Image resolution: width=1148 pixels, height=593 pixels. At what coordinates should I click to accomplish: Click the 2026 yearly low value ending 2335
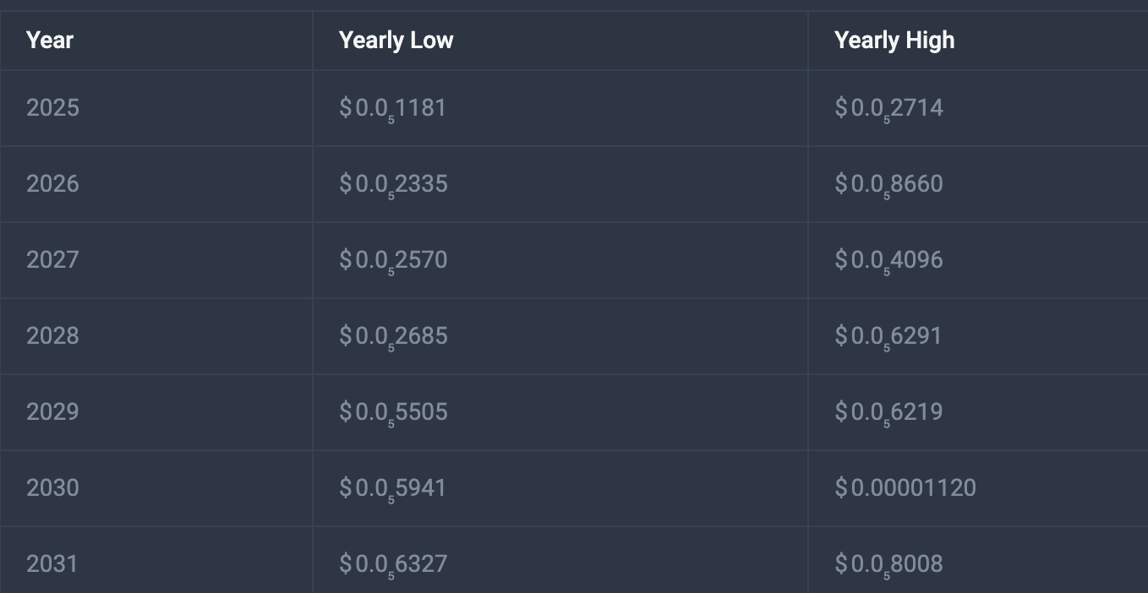(393, 185)
